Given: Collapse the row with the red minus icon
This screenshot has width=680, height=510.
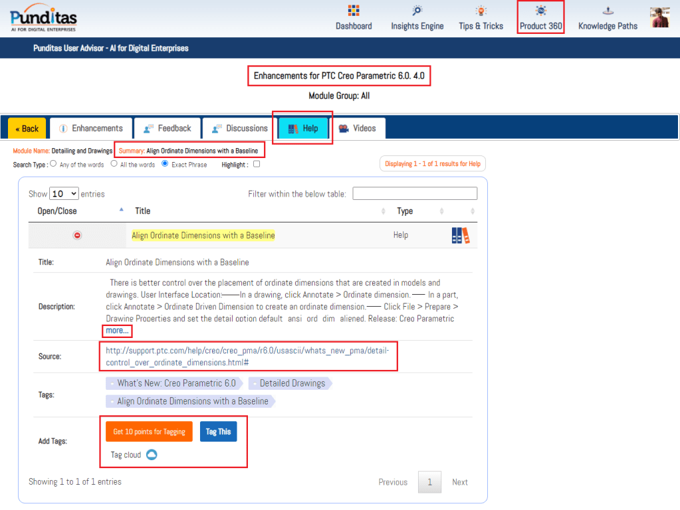Looking at the screenshot, I should click(77, 236).
